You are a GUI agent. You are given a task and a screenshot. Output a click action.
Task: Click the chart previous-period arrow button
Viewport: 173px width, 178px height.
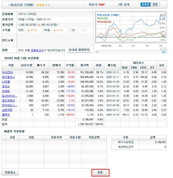tap(161, 49)
